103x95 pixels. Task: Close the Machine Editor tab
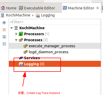98,8
